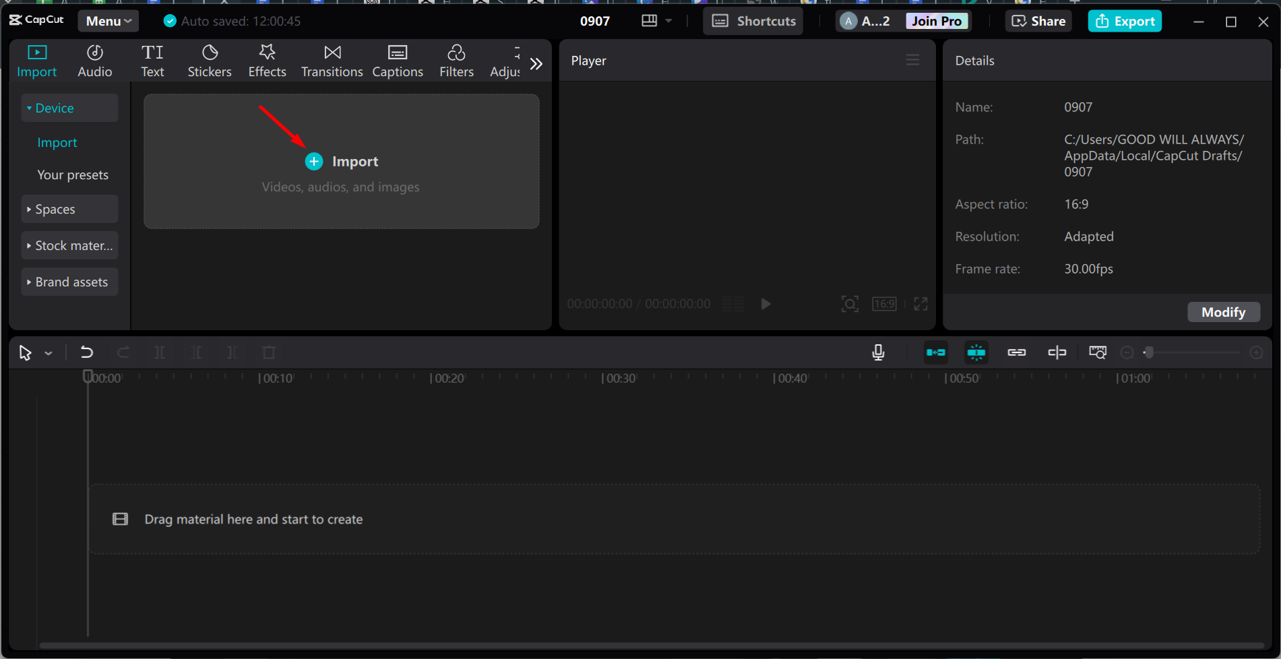
Task: Click the record voiceover microphone icon
Action: coord(877,352)
